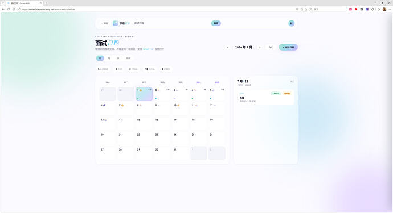This screenshot has width=393, height=213.
Task: Select July 3 in the calendar
Action: click(x=181, y=94)
